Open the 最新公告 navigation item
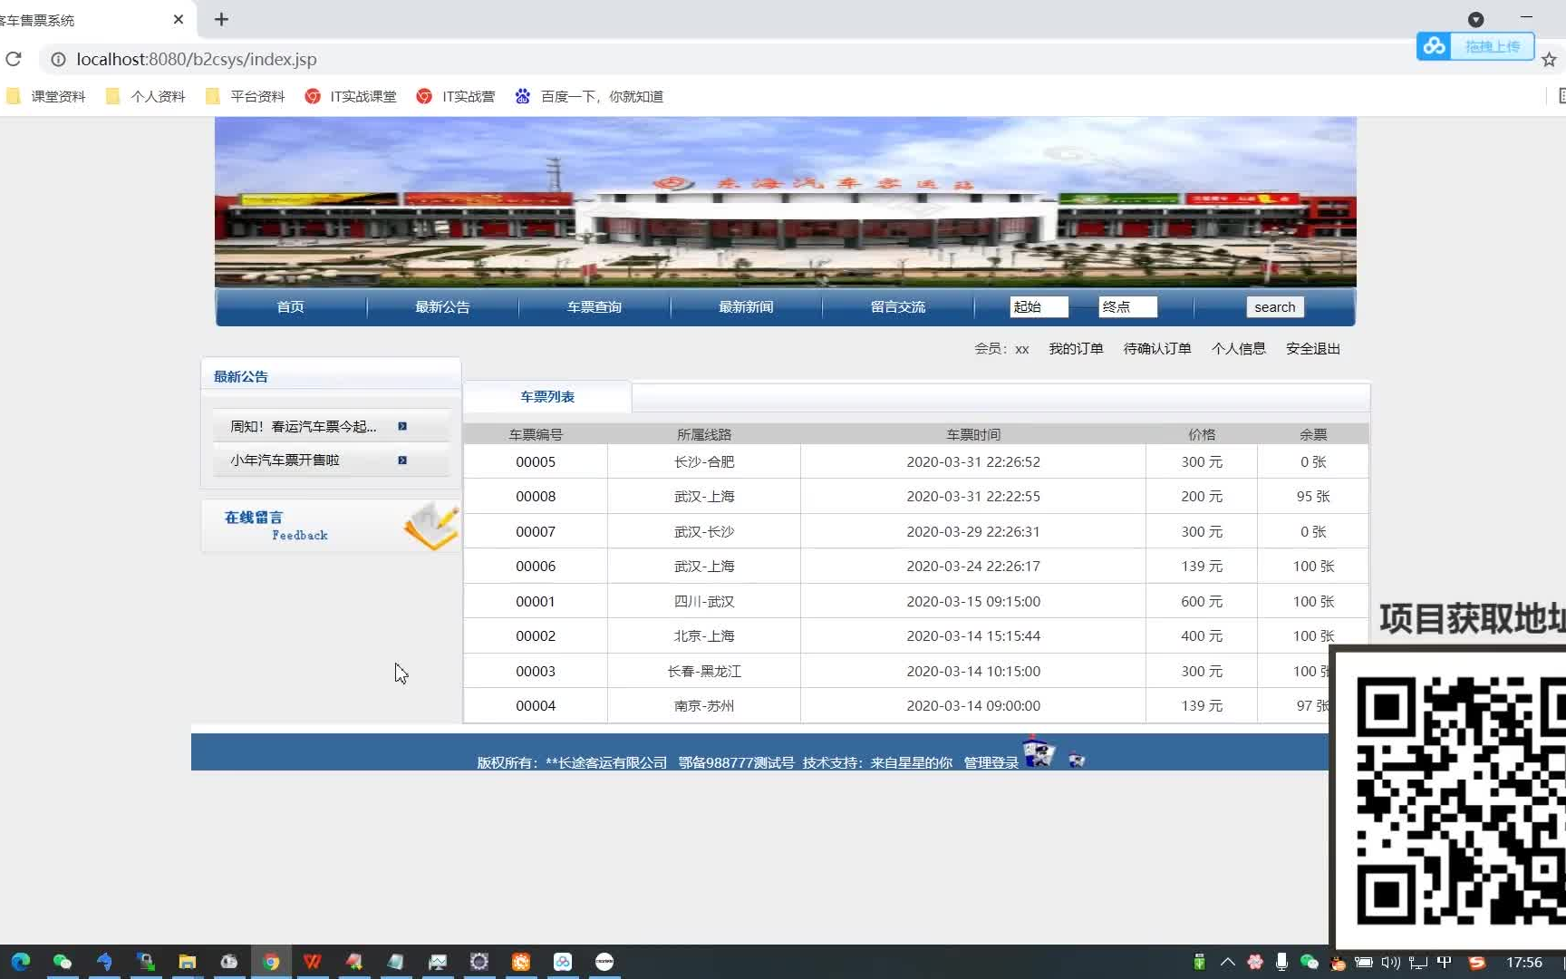The width and height of the screenshot is (1566, 979). (442, 307)
